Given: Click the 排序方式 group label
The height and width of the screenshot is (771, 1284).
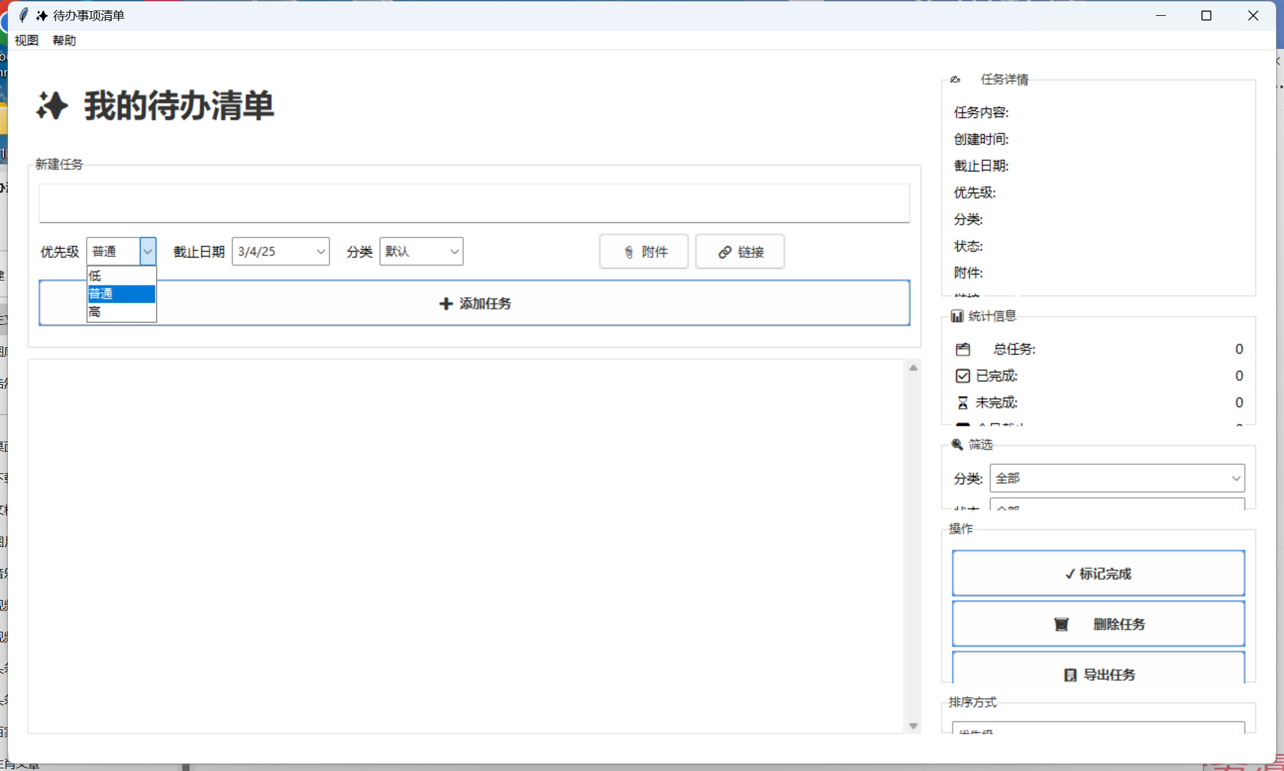Looking at the screenshot, I should tap(972, 702).
